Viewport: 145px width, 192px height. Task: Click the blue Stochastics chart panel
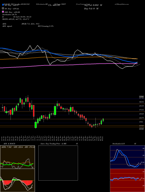pos(127,157)
